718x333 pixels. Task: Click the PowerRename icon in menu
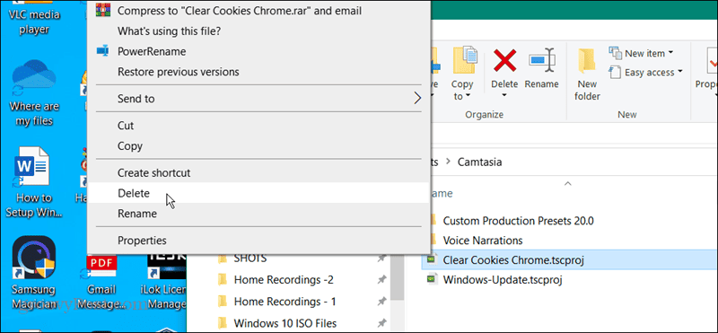[x=102, y=51]
